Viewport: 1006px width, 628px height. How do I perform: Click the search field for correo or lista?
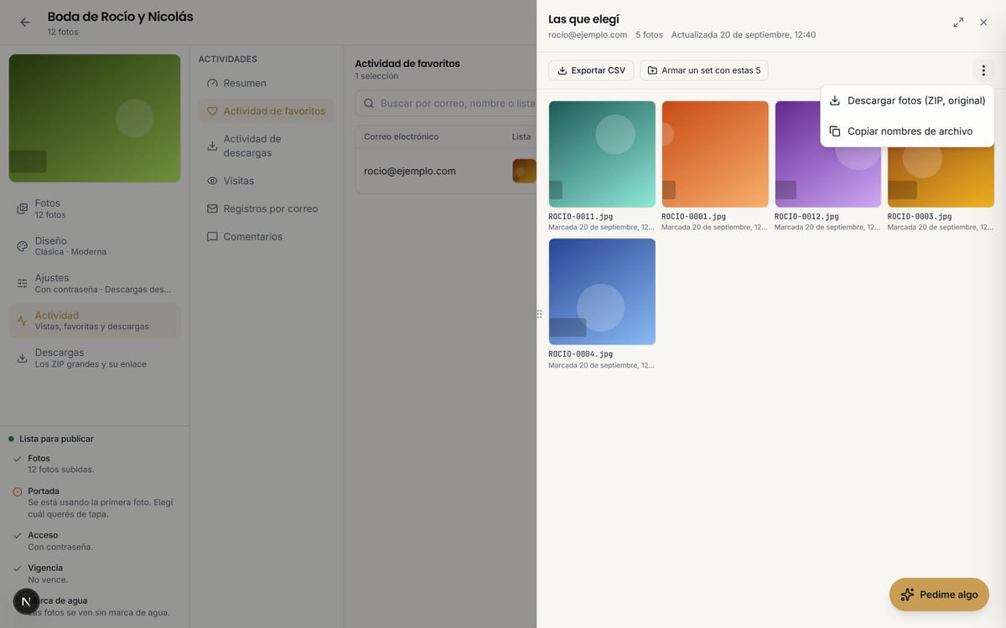click(446, 103)
